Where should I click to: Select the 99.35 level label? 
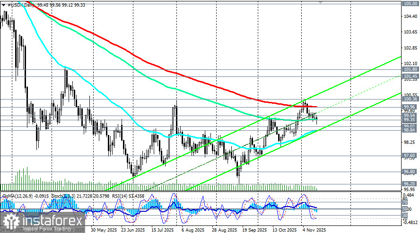[410, 119]
